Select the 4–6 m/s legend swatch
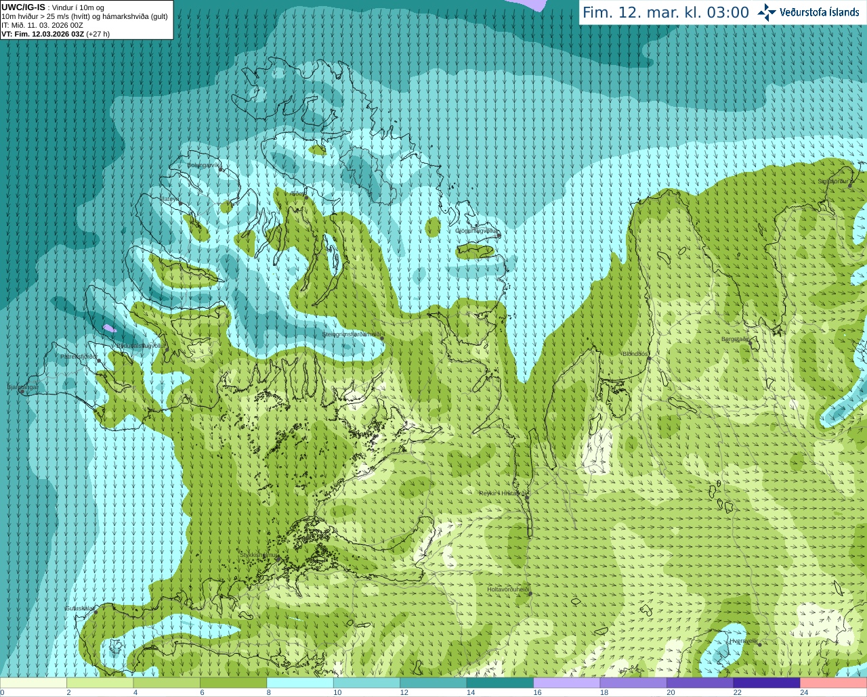 [x=167, y=682]
